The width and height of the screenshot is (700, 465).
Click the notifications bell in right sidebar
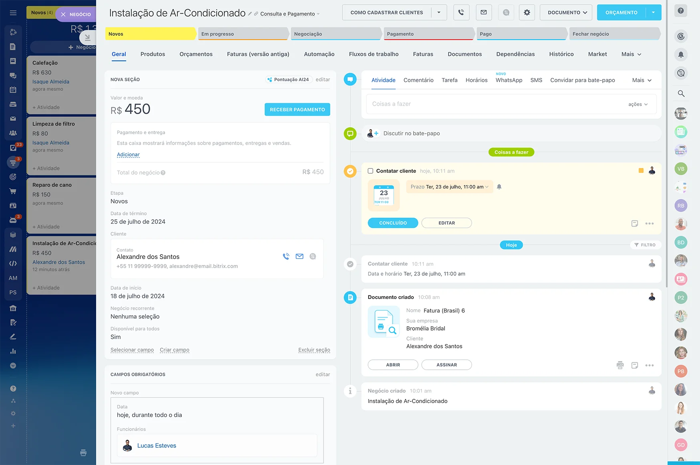tap(681, 54)
